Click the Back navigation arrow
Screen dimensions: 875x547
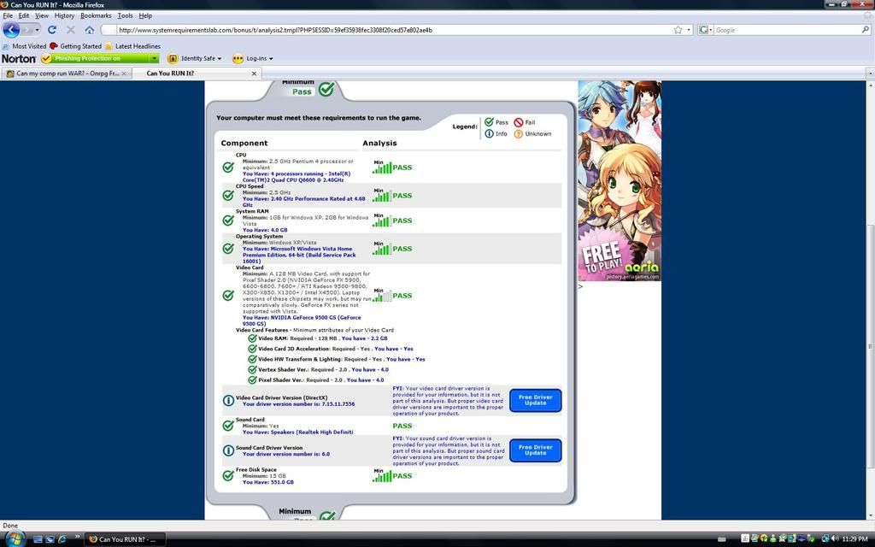(11, 30)
